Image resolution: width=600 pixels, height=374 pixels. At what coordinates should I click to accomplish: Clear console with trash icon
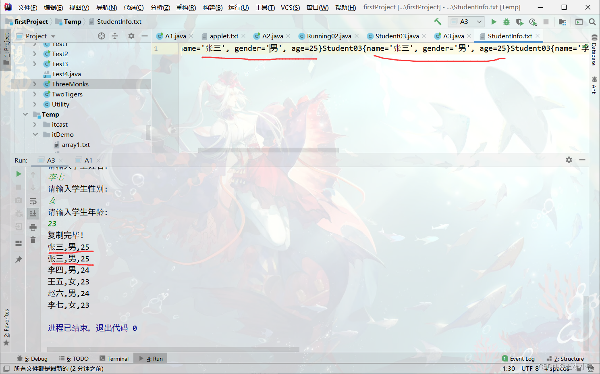[x=33, y=240]
